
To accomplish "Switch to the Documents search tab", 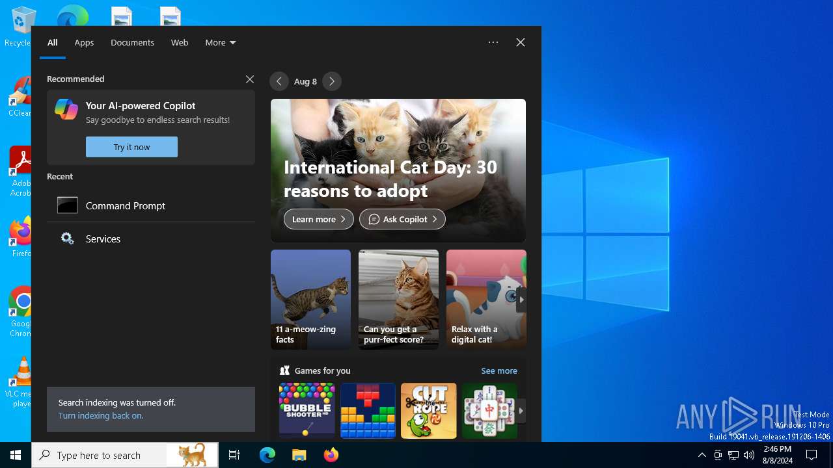I will click(x=132, y=42).
